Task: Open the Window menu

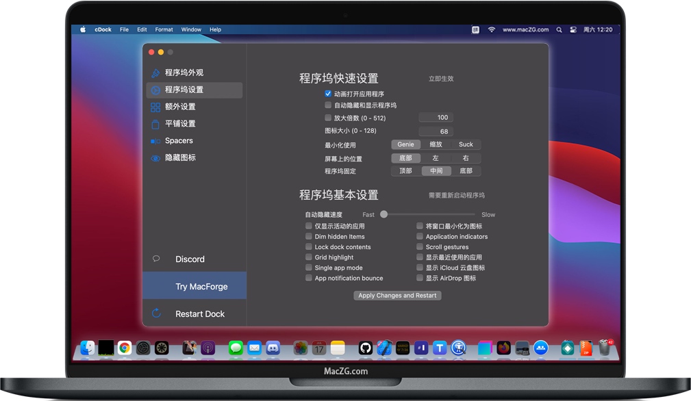Action: pos(191,29)
